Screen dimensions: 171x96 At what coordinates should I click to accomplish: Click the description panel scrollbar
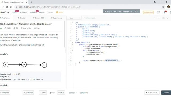[64, 34]
